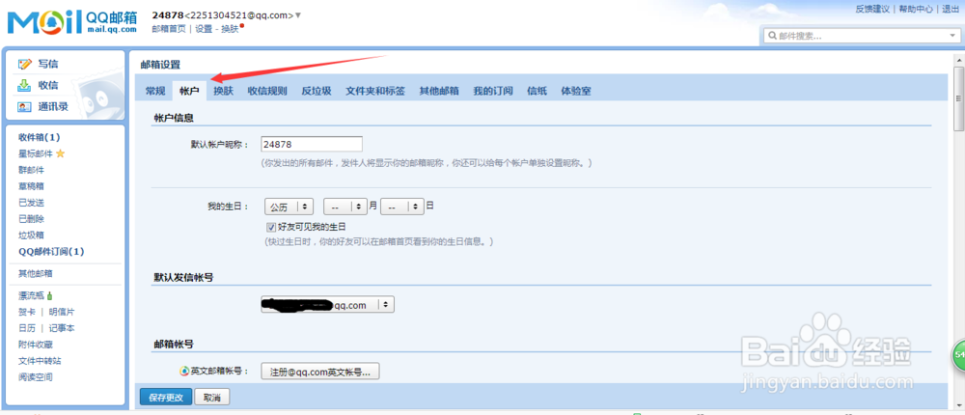This screenshot has width=965, height=415.
Task: Open the 换肤 settings tab
Action: (224, 91)
